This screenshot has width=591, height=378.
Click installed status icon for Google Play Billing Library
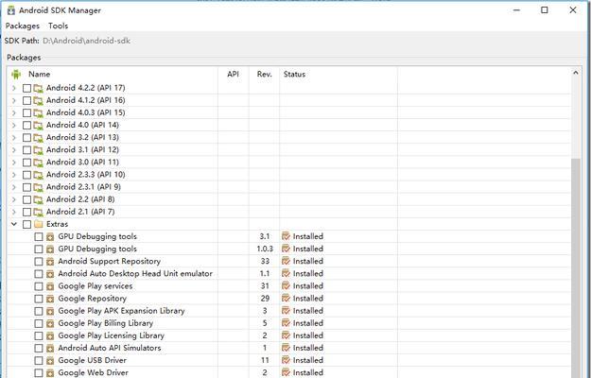point(287,323)
